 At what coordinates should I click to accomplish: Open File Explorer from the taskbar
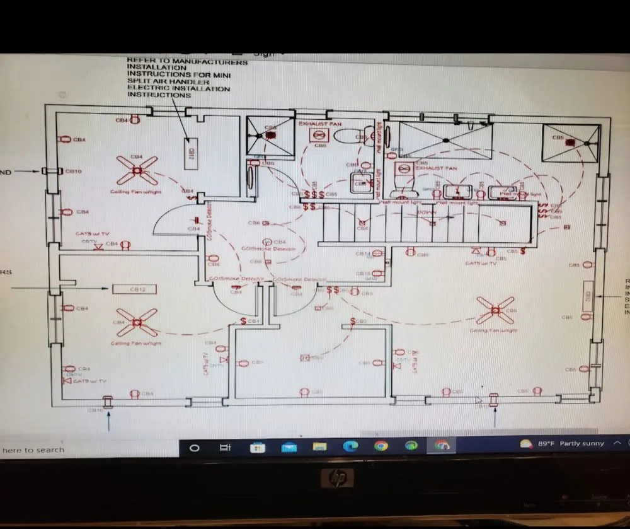tap(319, 446)
